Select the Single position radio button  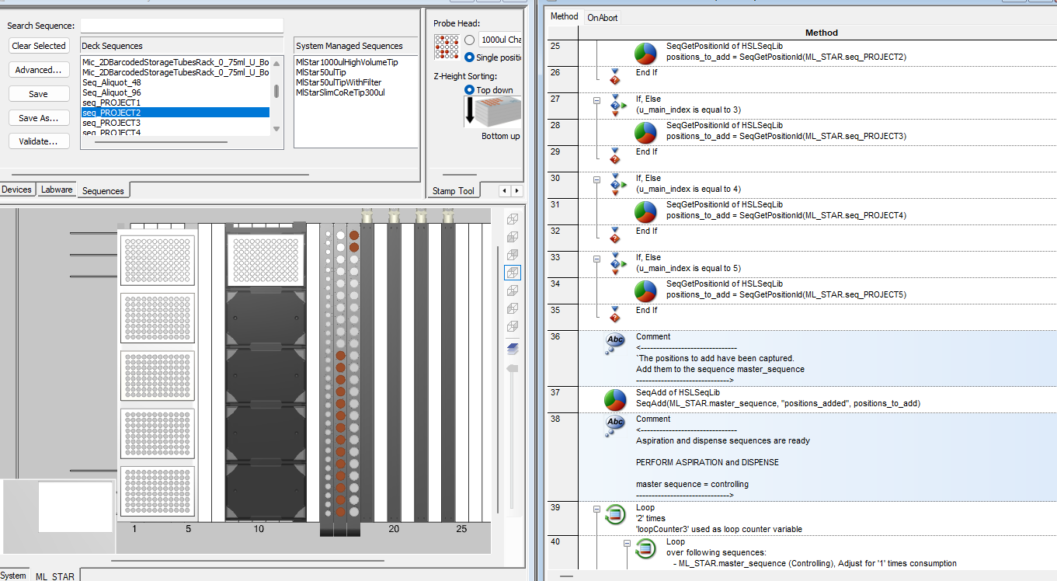[469, 57]
